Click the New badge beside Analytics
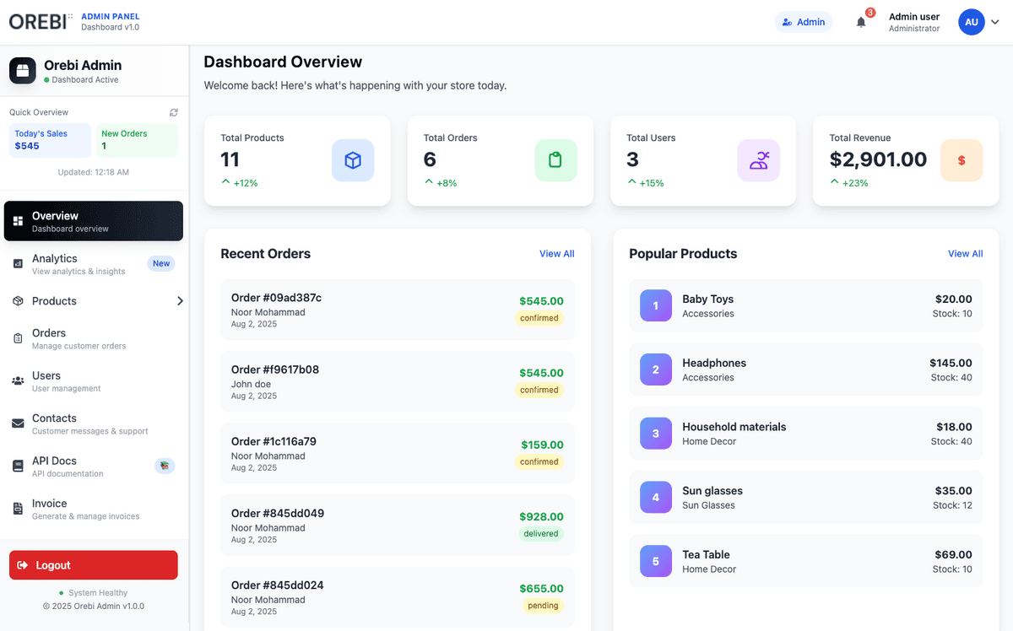 point(161,263)
